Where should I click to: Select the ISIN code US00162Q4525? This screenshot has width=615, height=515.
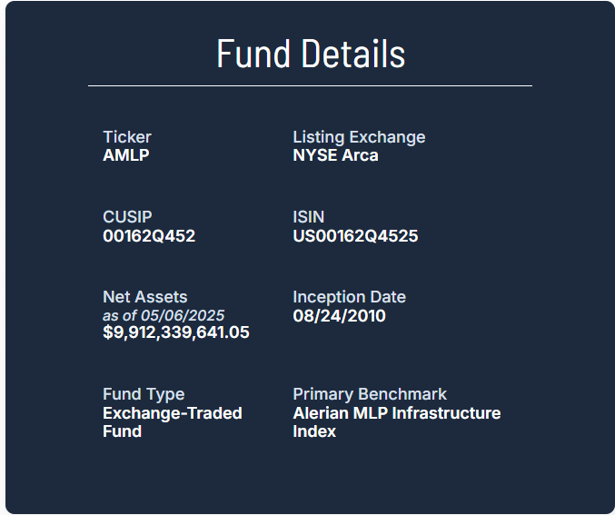[355, 236]
